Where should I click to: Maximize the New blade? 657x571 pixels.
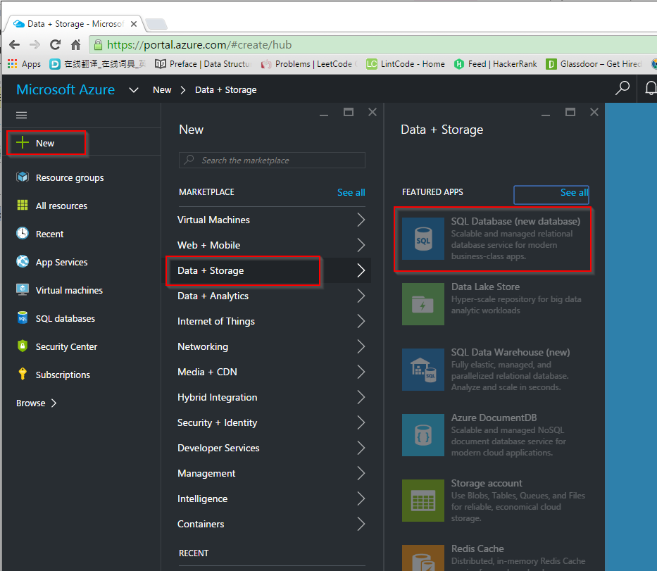point(348,112)
